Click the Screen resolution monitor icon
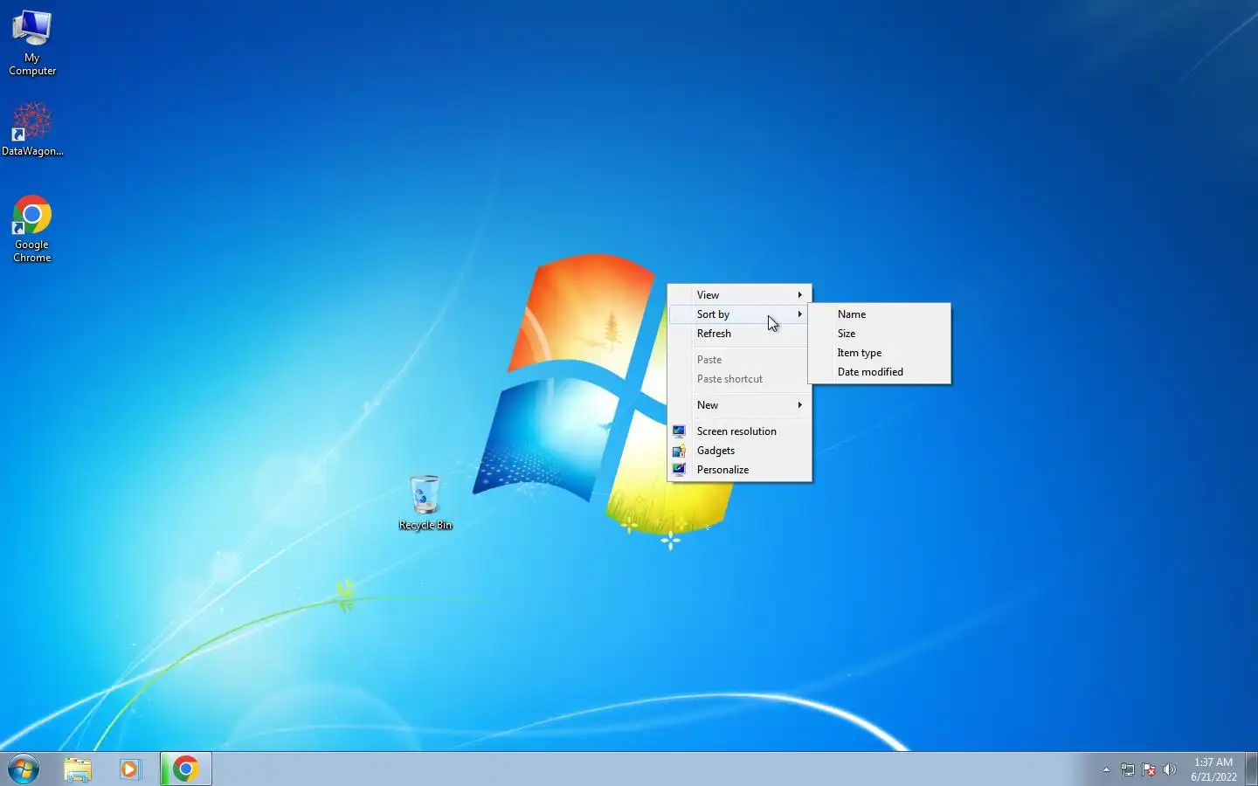Image resolution: width=1258 pixels, height=786 pixels. (679, 431)
